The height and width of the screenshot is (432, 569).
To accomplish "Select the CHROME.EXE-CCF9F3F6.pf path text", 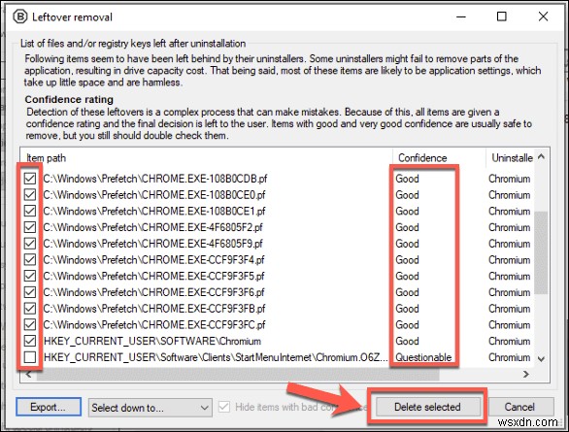I will click(x=153, y=292).
